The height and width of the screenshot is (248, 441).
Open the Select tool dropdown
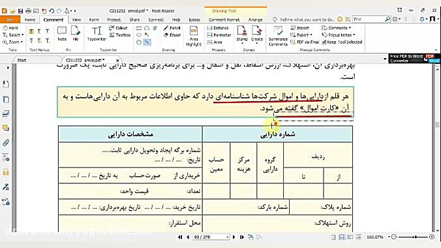click(x=13, y=35)
